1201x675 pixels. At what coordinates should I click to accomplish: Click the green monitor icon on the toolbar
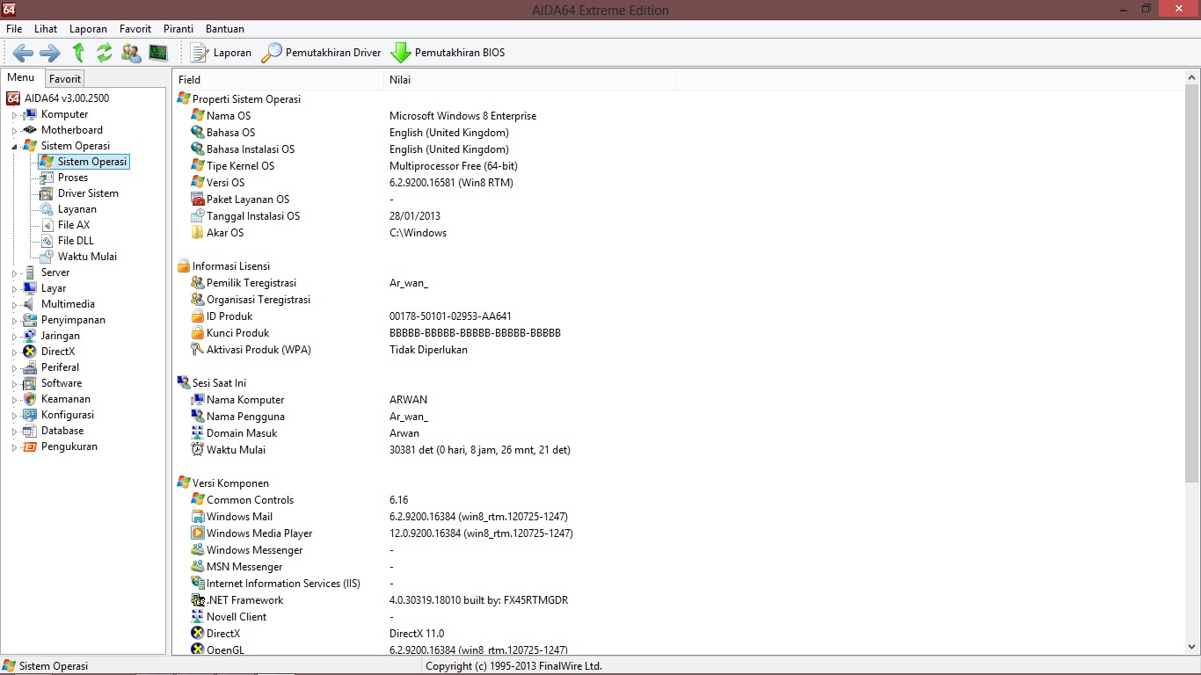158,53
